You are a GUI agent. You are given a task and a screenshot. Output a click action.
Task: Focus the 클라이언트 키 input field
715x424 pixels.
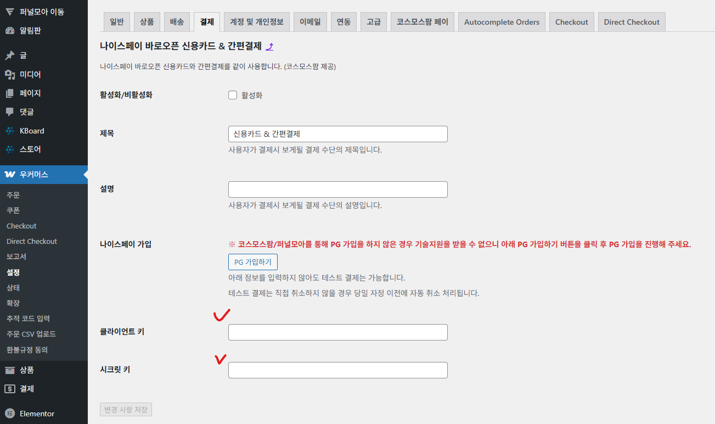[x=338, y=332]
